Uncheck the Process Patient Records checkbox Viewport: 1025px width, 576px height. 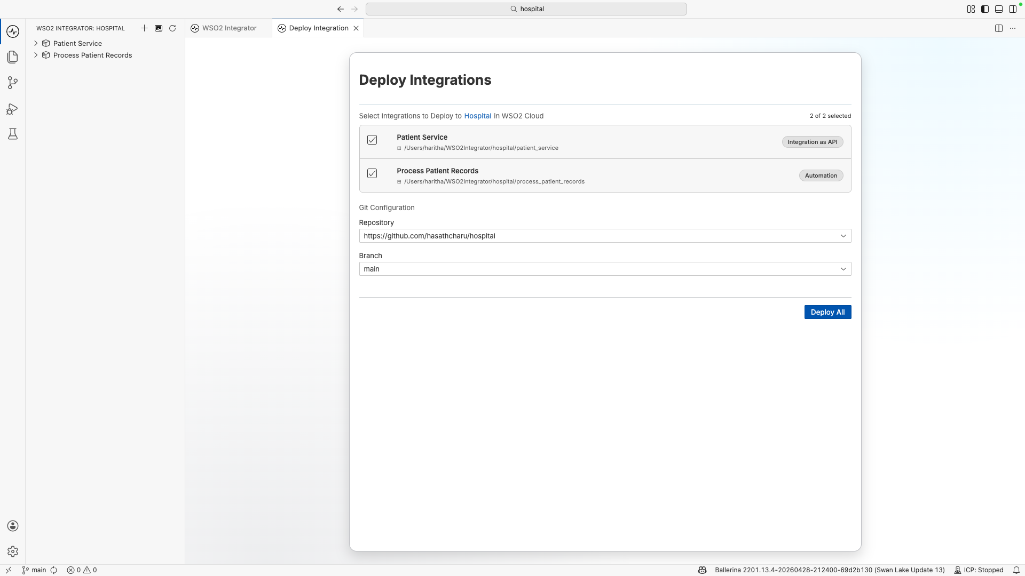tap(372, 173)
